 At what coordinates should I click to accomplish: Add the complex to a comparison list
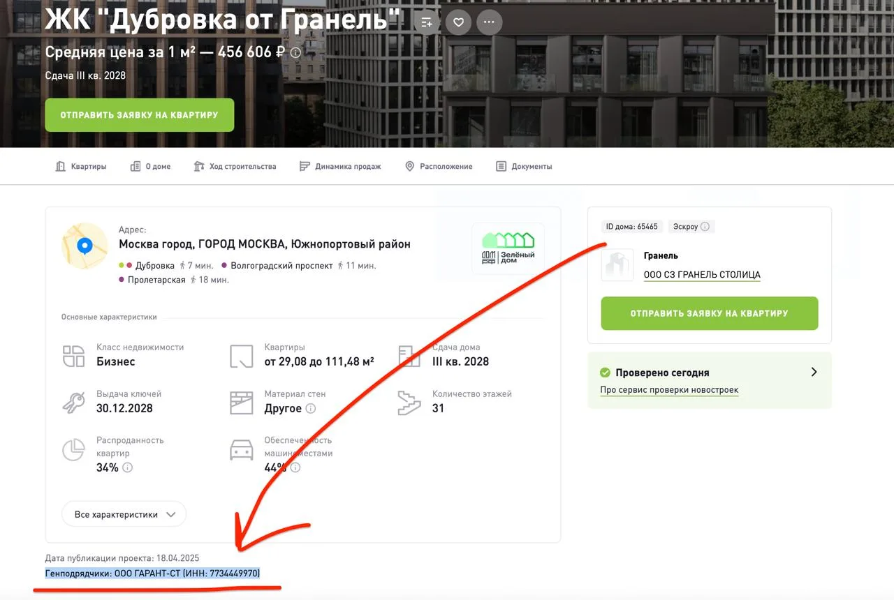pyautogui.click(x=427, y=22)
